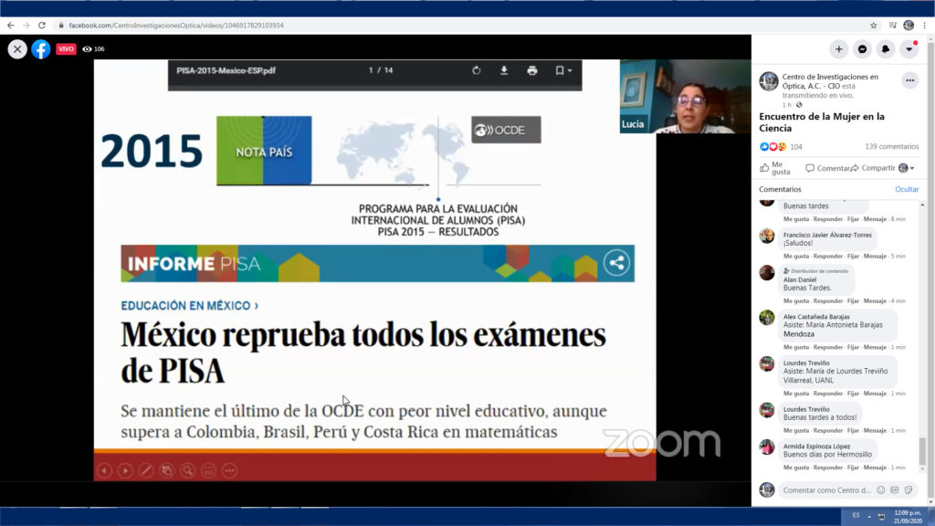Click the share icon on the Informe PISA banner
The width and height of the screenshot is (935, 526).
tap(617, 262)
